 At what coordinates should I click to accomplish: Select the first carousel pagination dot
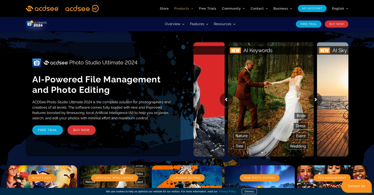(262, 153)
